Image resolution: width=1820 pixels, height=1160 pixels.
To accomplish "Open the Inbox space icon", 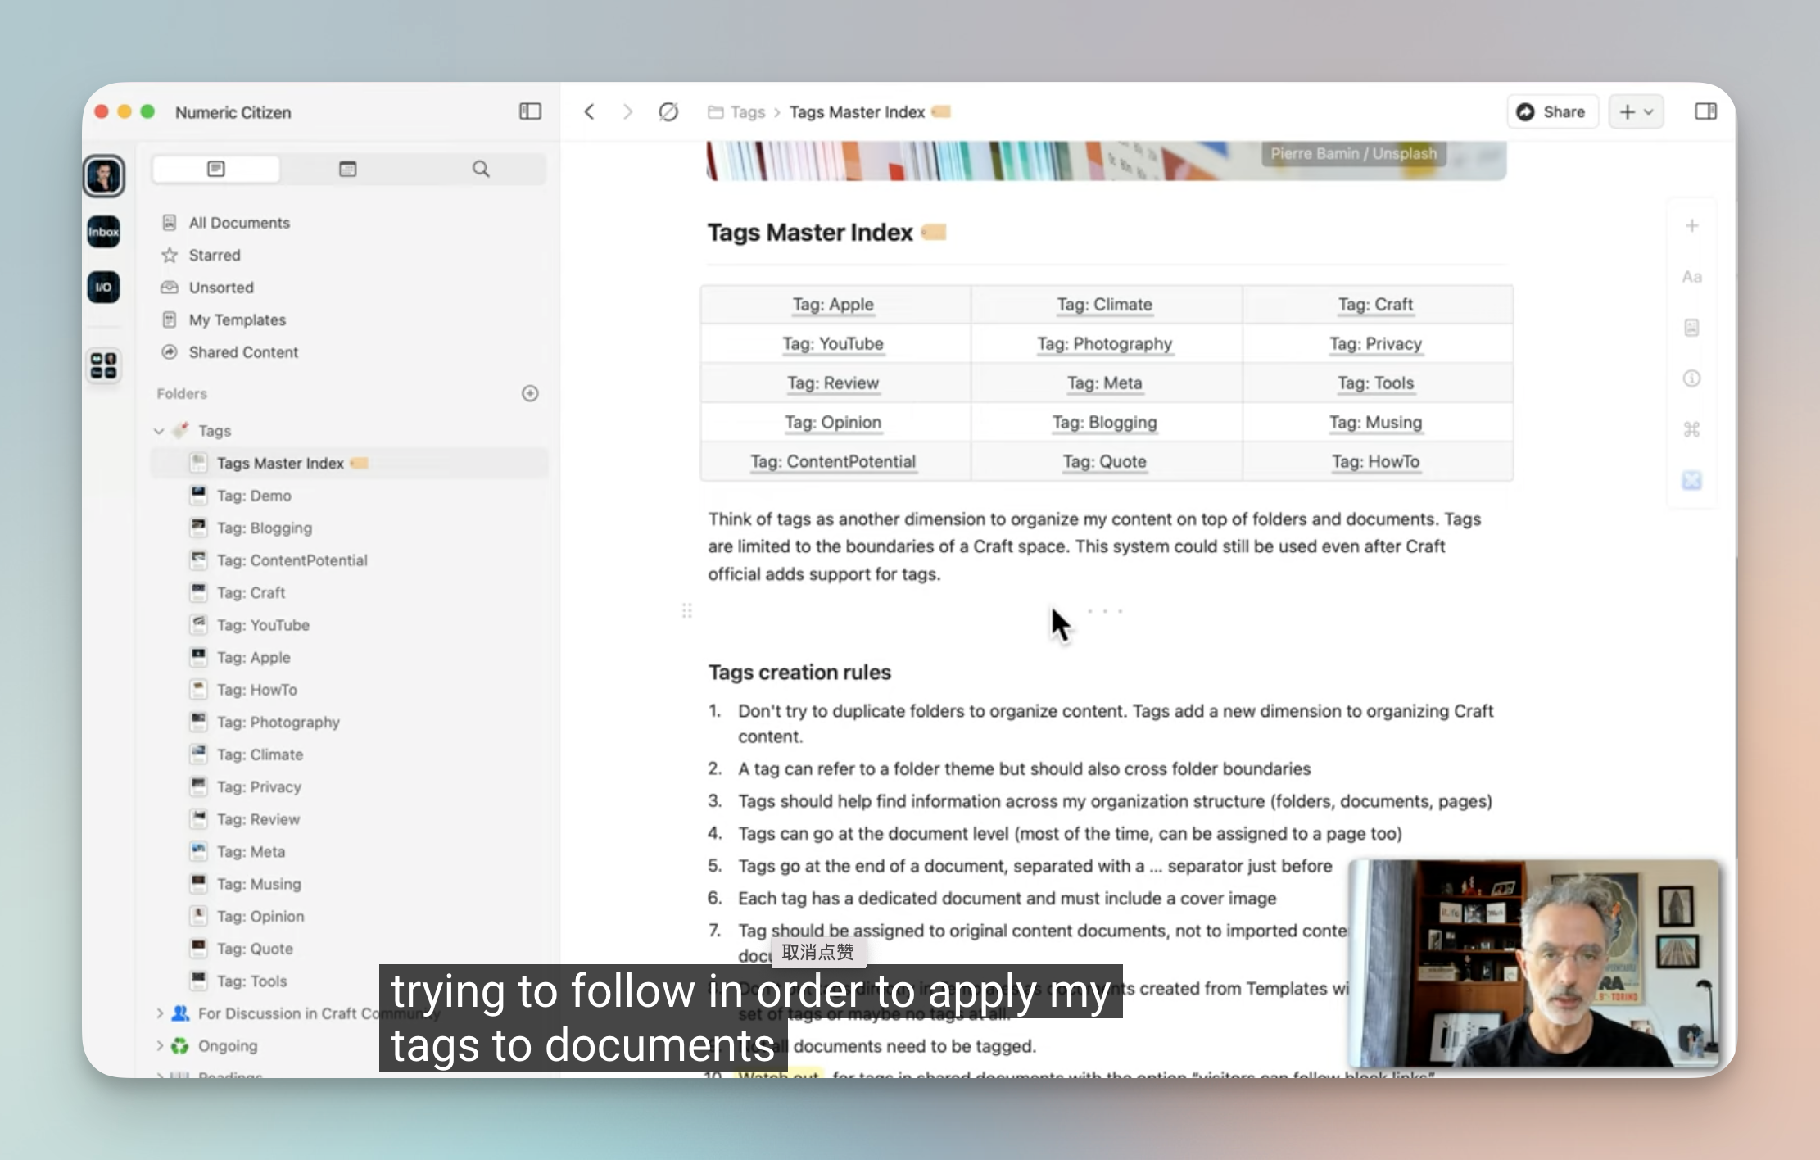I will [x=104, y=232].
